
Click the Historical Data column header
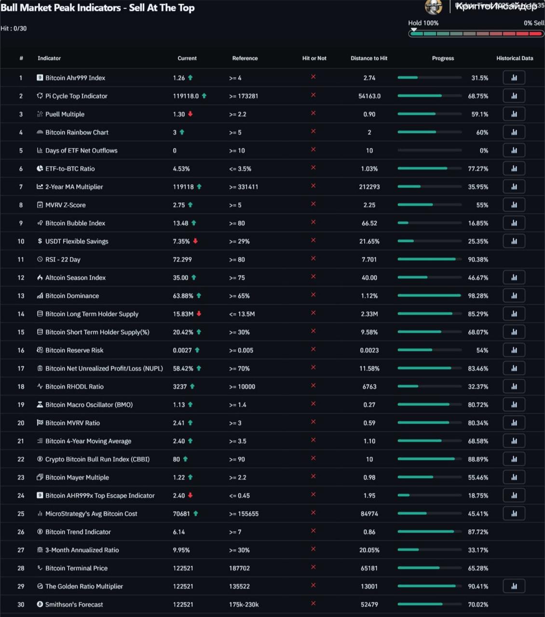(515, 58)
